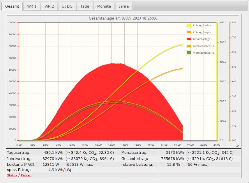Click the yellow Ertrag (kwh) legend swatch
This screenshot has width=249, height=183.
point(189,25)
